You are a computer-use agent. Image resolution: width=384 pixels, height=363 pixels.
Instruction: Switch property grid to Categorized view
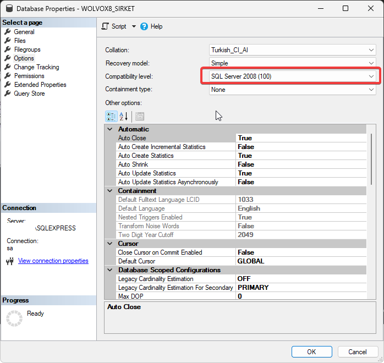tap(111, 116)
